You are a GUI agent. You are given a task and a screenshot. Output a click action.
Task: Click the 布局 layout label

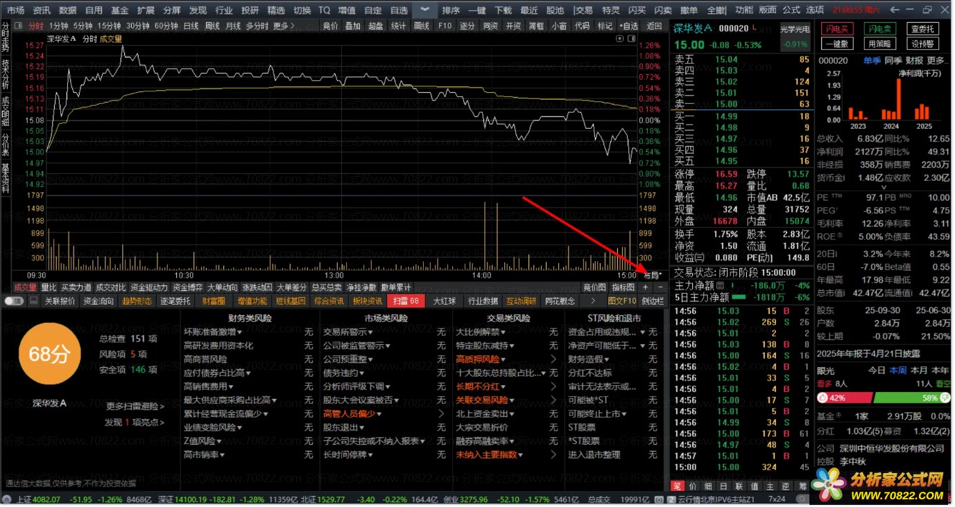[653, 275]
